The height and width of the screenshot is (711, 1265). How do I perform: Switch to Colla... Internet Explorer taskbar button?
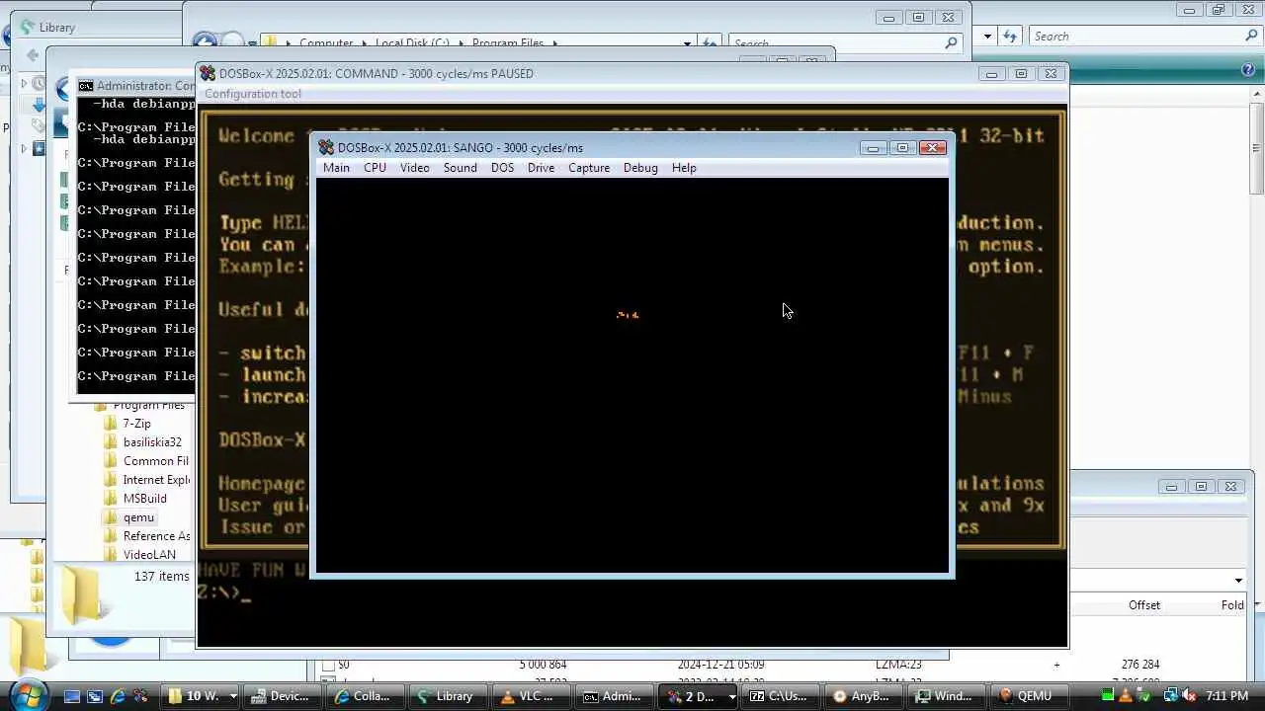point(366,696)
